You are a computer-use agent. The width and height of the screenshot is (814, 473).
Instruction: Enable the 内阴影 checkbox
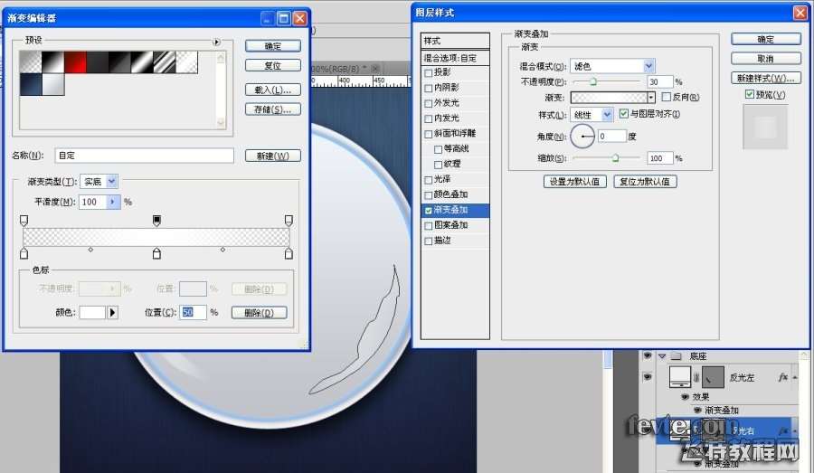click(x=429, y=89)
